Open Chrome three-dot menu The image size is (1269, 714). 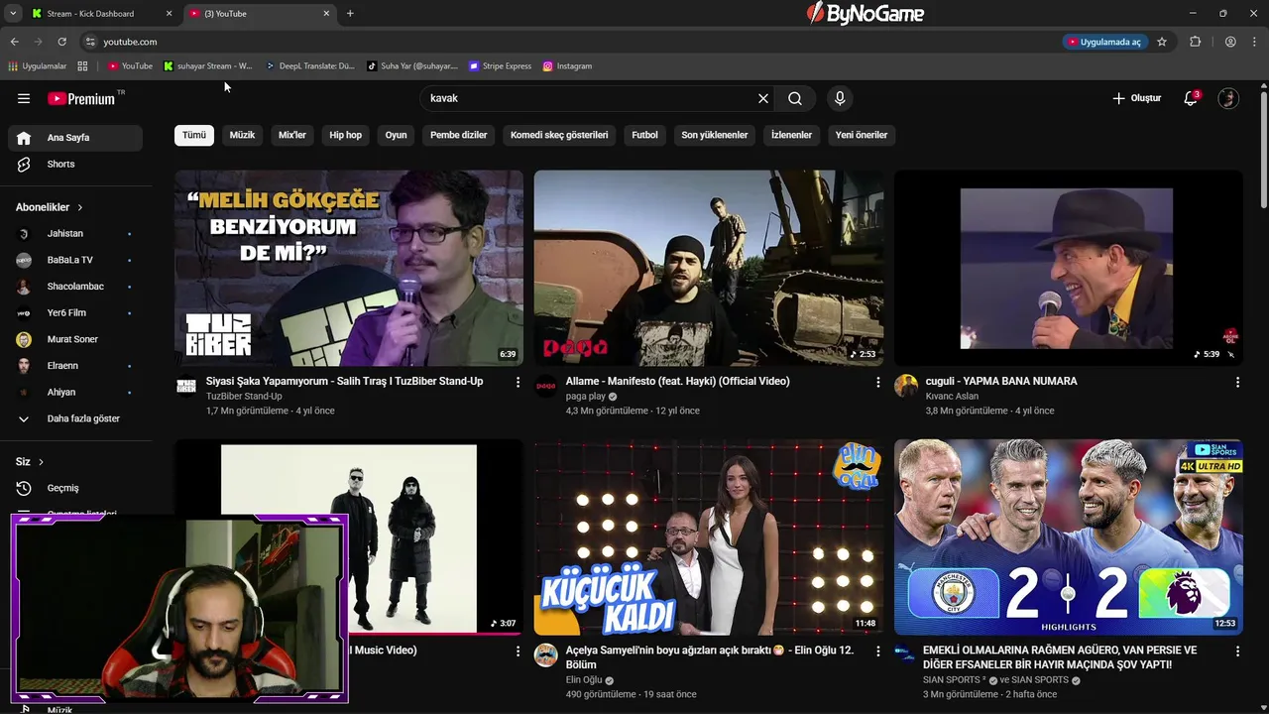pyautogui.click(x=1253, y=42)
